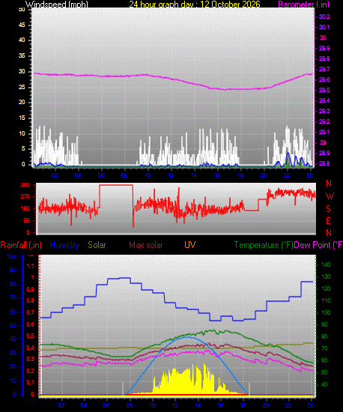This screenshot has width=343, height=412.
Task: Click the 24 hour graph day title
Action: pyautogui.click(x=195, y=4)
